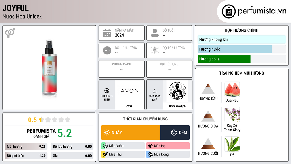
Task: Click the Hương nước accord bar
Action: [x=242, y=49]
